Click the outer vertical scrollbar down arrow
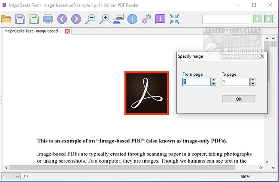Image resolution: width=279 pixels, height=182 pixels. (x=273, y=168)
